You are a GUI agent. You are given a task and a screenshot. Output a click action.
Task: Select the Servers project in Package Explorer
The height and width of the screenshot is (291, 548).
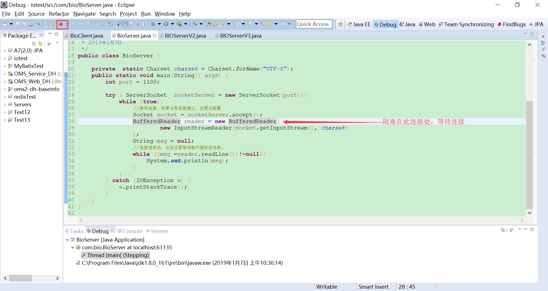[23, 105]
